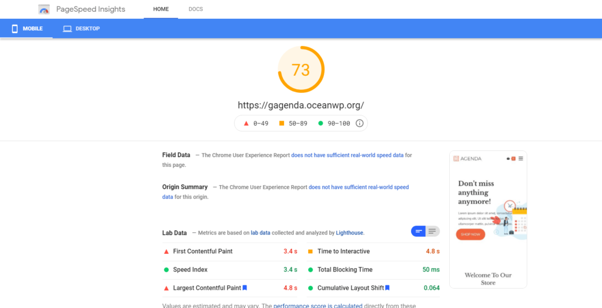Click the analyzed URL https://gagenda.oceanwp.org/

click(x=301, y=105)
